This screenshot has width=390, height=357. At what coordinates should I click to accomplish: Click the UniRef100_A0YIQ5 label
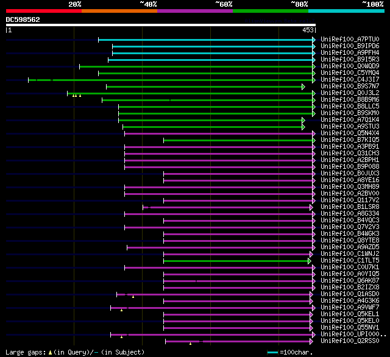(350, 274)
